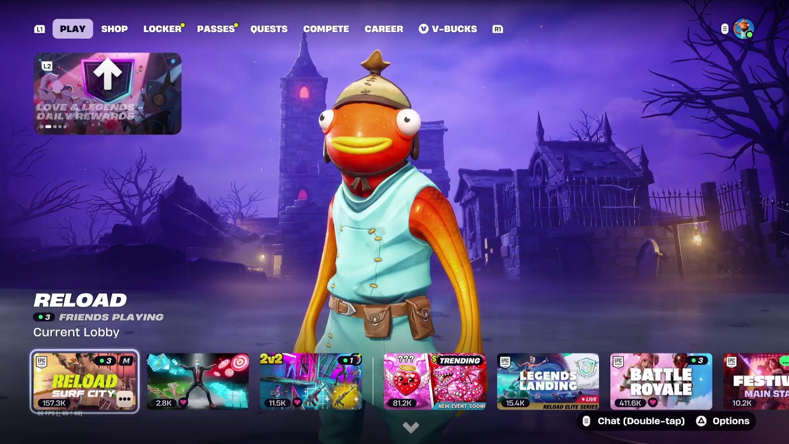The width and height of the screenshot is (789, 444).
Task: Click the banner page indicator dots
Action: point(53,126)
